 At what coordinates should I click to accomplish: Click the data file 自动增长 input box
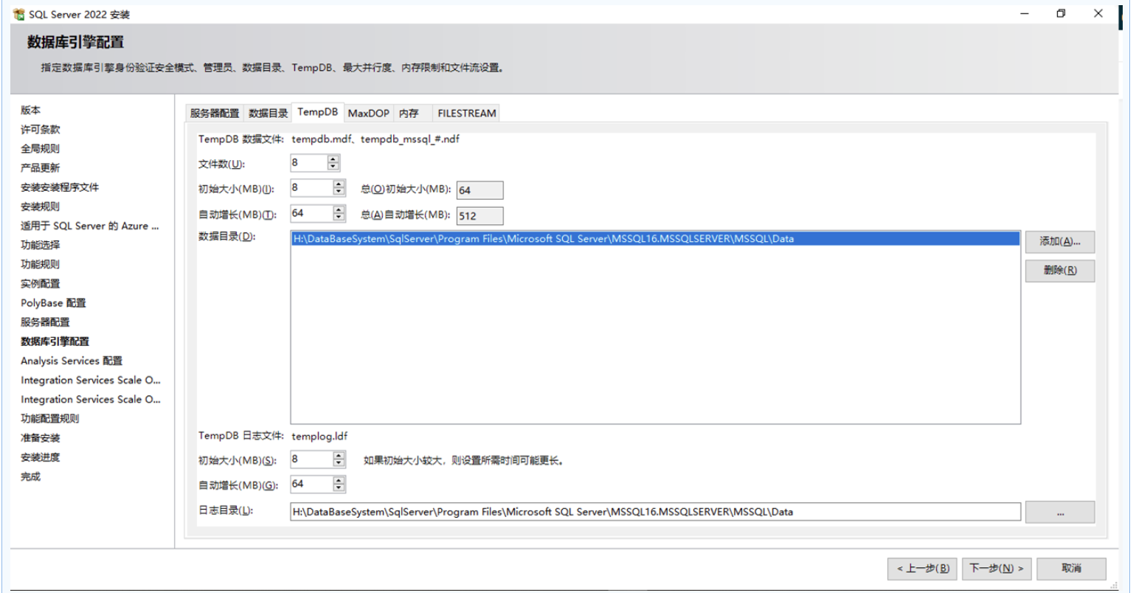[312, 213]
